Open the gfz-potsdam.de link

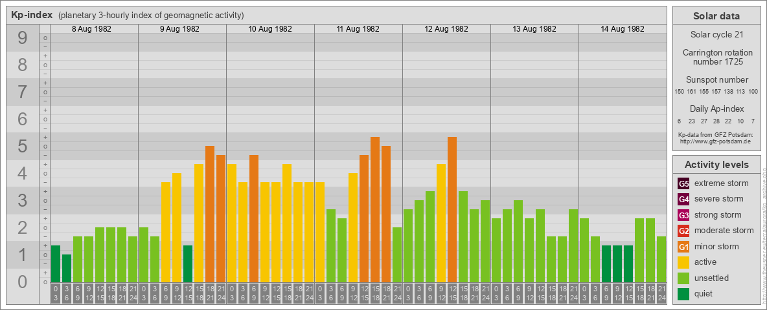pos(716,141)
